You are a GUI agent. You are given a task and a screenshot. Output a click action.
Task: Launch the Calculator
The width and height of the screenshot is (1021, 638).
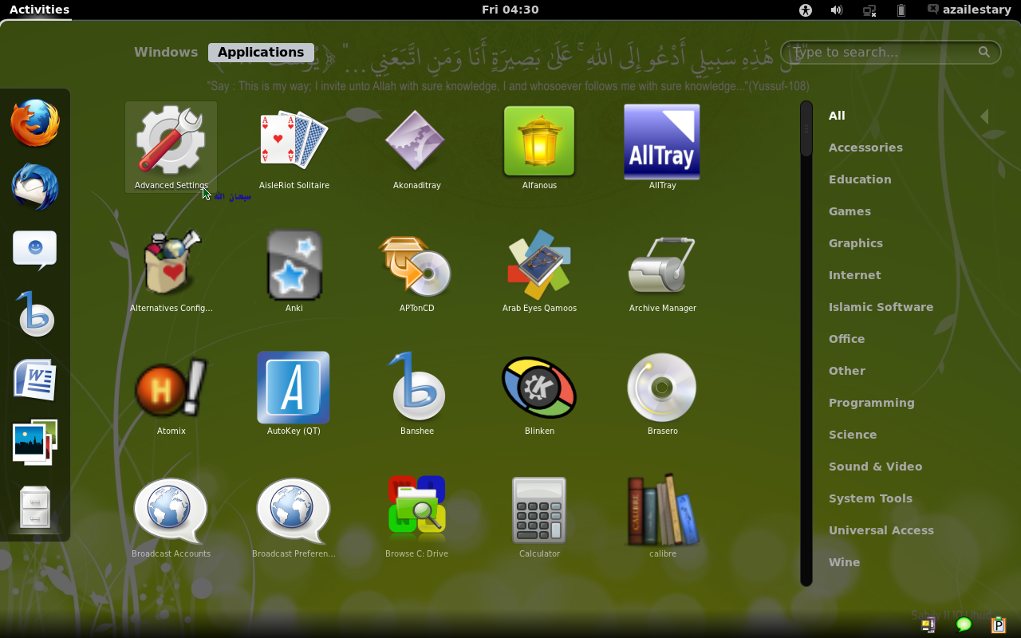(x=539, y=510)
